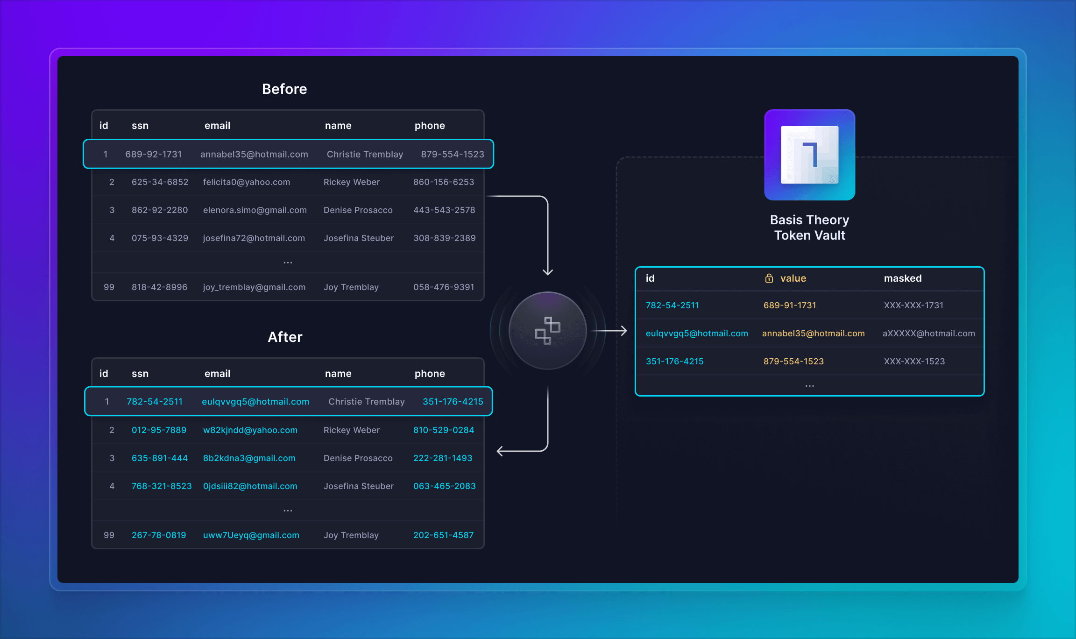This screenshot has height=639, width=1076.
Task: Click the lock icon beside value header
Action: pos(769,278)
